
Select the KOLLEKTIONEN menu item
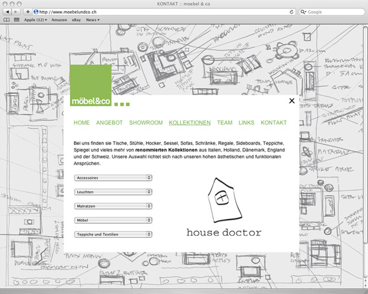pos(190,122)
